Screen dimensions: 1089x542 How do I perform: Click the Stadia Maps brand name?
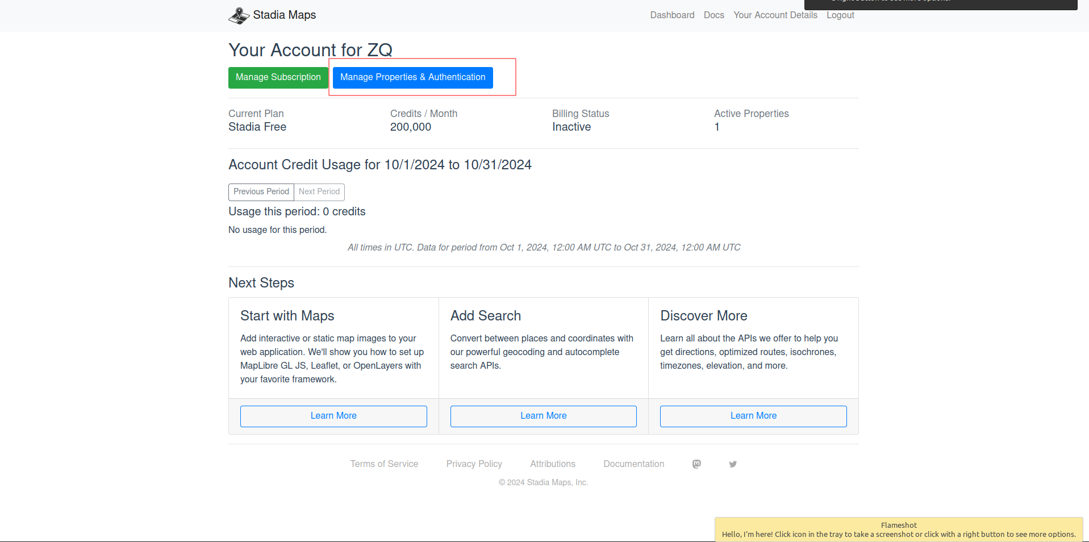click(x=284, y=15)
